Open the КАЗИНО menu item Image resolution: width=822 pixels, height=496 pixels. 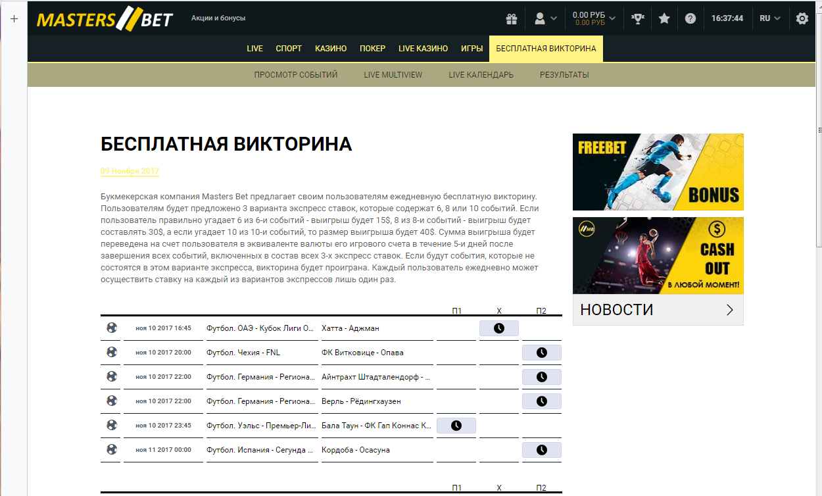331,49
